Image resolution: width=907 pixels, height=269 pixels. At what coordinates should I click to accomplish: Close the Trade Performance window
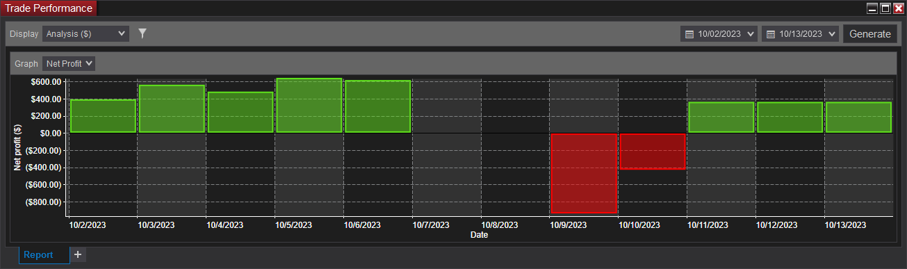899,8
